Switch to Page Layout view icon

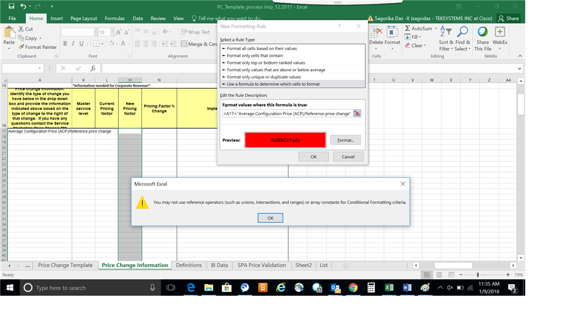[439, 274]
